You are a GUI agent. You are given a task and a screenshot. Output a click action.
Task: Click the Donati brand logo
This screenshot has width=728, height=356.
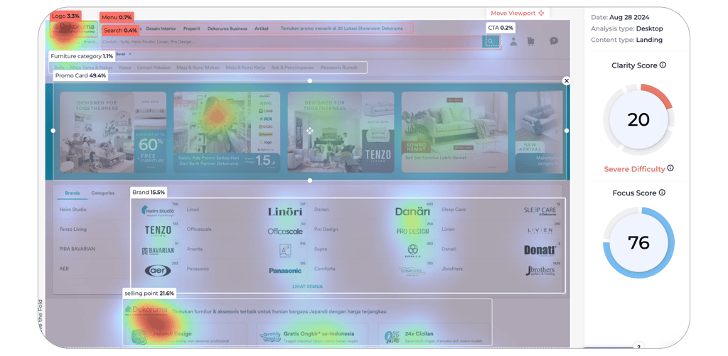[x=540, y=251]
